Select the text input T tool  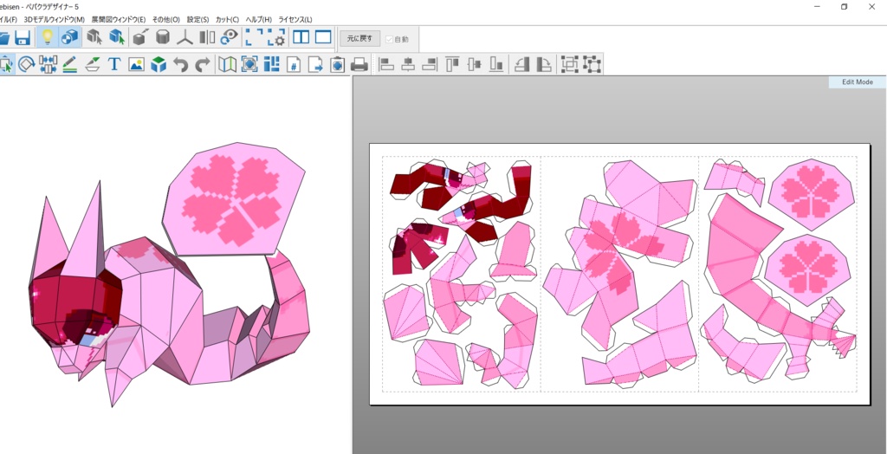pyautogui.click(x=114, y=64)
